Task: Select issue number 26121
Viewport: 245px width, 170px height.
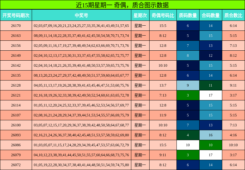Action: (16, 95)
